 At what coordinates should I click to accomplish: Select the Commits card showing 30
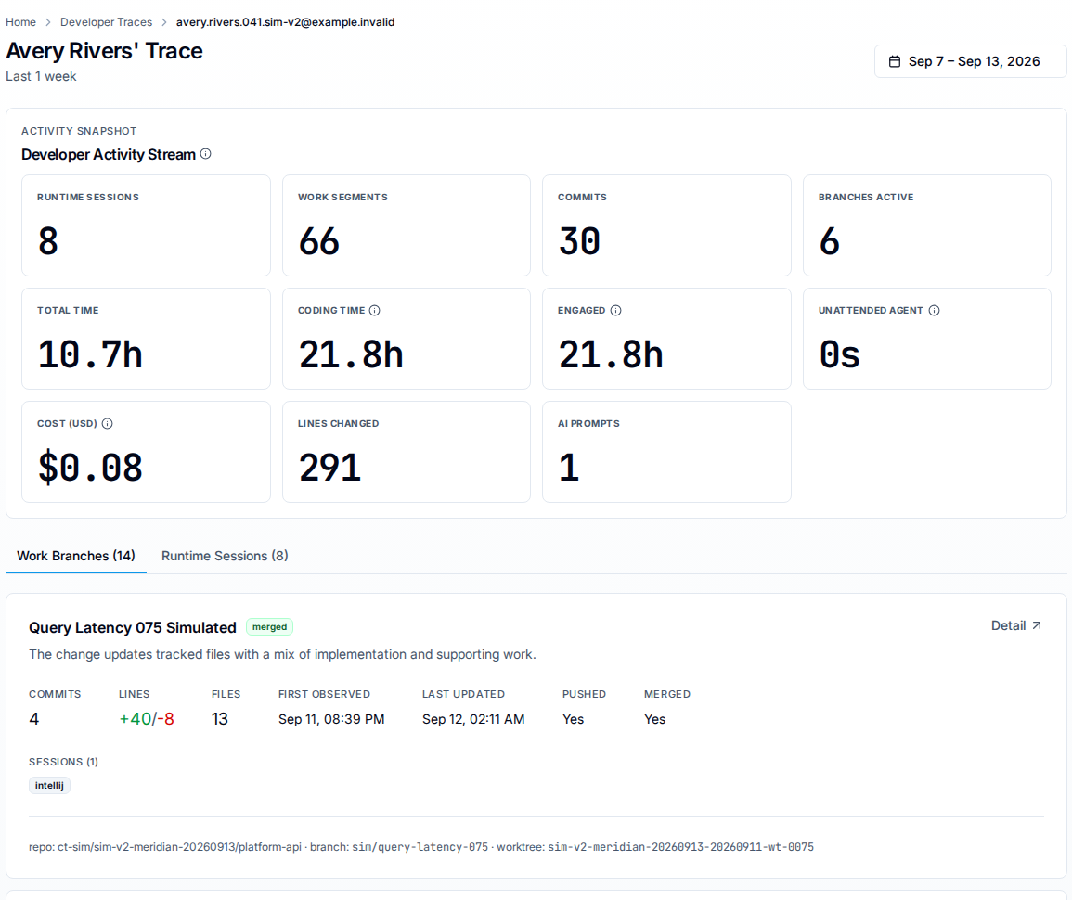click(x=666, y=225)
